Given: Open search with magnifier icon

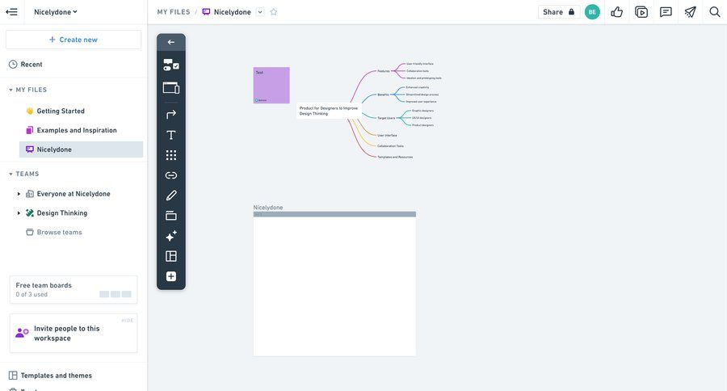Looking at the screenshot, I should point(715,12).
